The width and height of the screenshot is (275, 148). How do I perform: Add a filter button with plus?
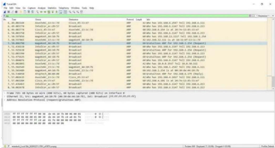[273, 16]
